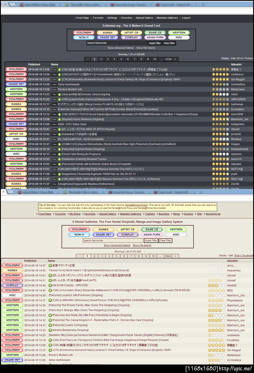
Task: Open Sena kashiwazaki gallery in dark window
Action: click(x=69, y=84)
